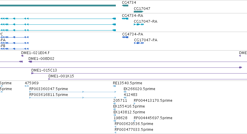Select CG4734-RA transcript glyph
This screenshot has height=134, width=247.
tap(125, 19)
